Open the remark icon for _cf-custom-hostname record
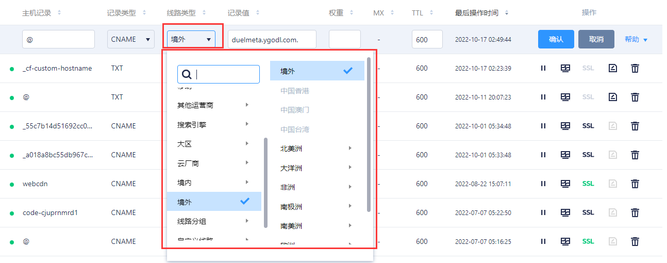 tap(613, 68)
